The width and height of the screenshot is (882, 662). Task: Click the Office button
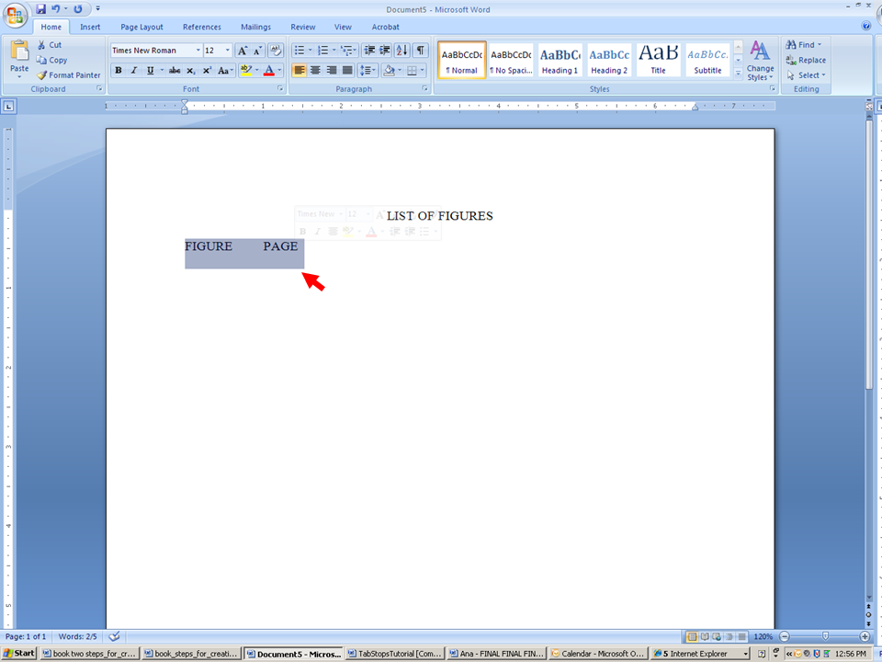point(15,15)
